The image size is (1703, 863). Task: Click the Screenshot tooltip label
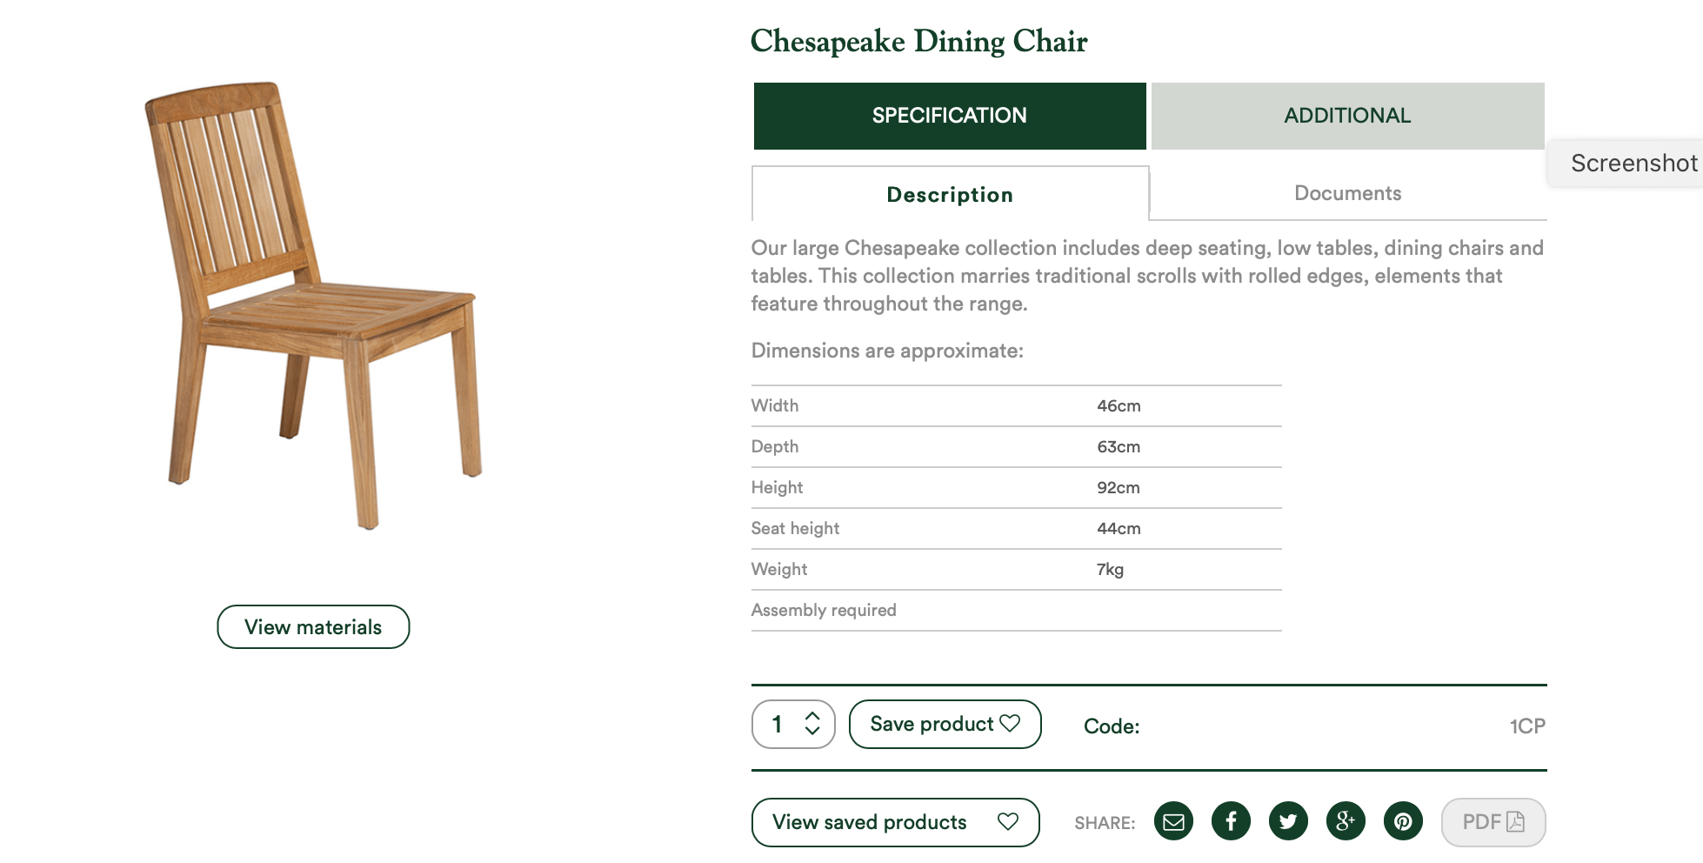1633,163
